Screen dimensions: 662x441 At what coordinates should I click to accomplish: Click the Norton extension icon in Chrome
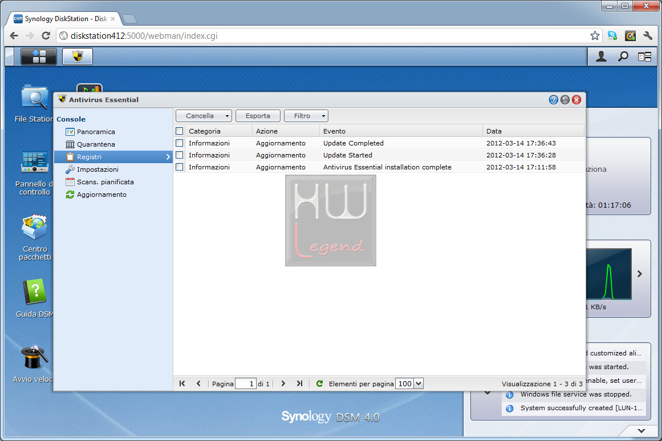click(x=630, y=36)
